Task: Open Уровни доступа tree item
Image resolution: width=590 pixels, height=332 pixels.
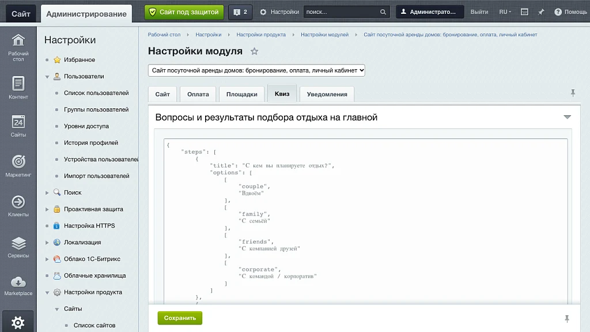Action: 86,126
